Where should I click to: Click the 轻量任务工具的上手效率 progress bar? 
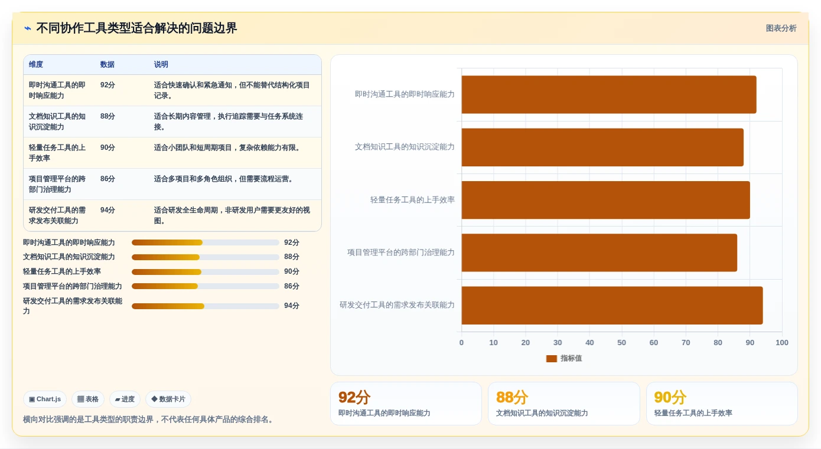coord(206,272)
